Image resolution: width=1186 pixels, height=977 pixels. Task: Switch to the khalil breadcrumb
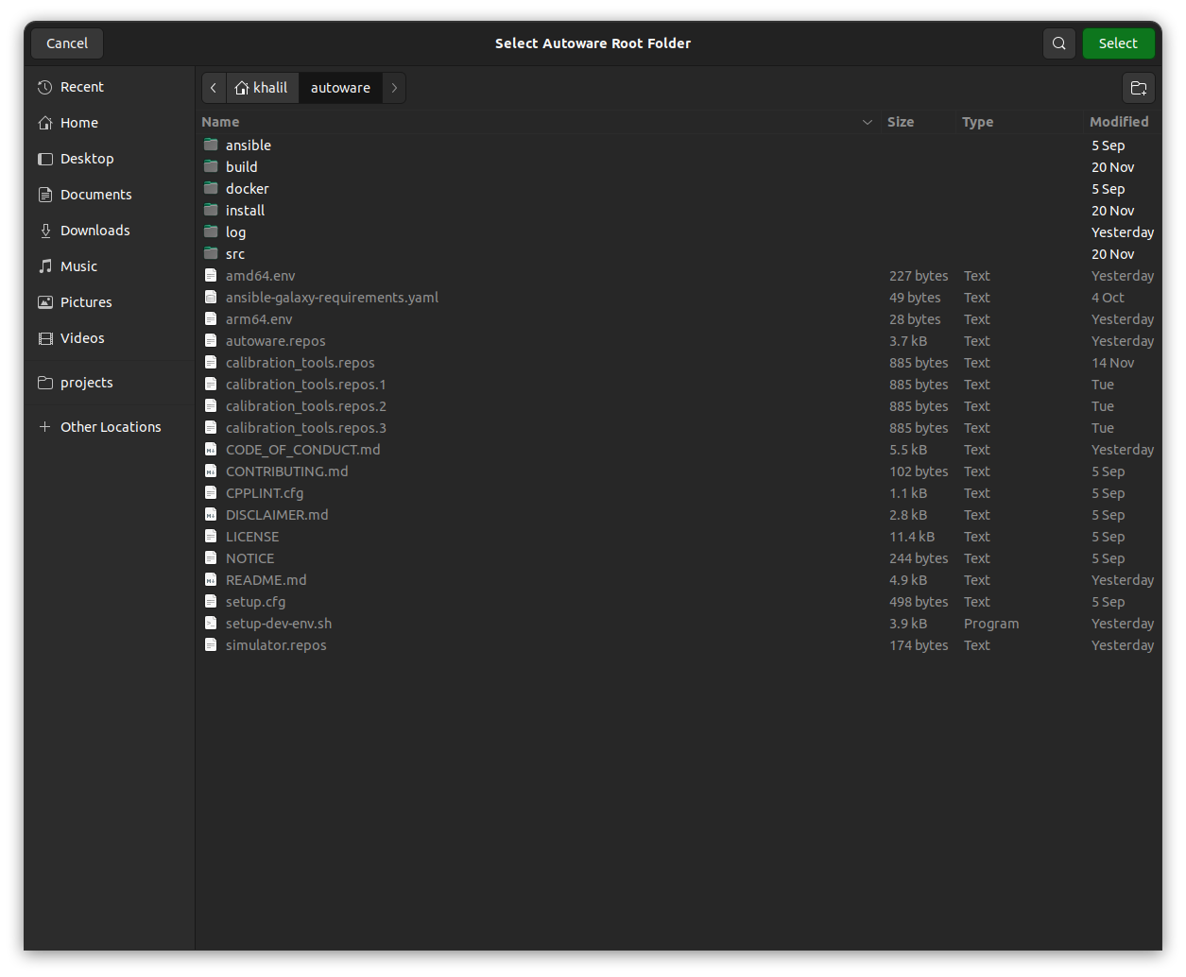tap(262, 87)
